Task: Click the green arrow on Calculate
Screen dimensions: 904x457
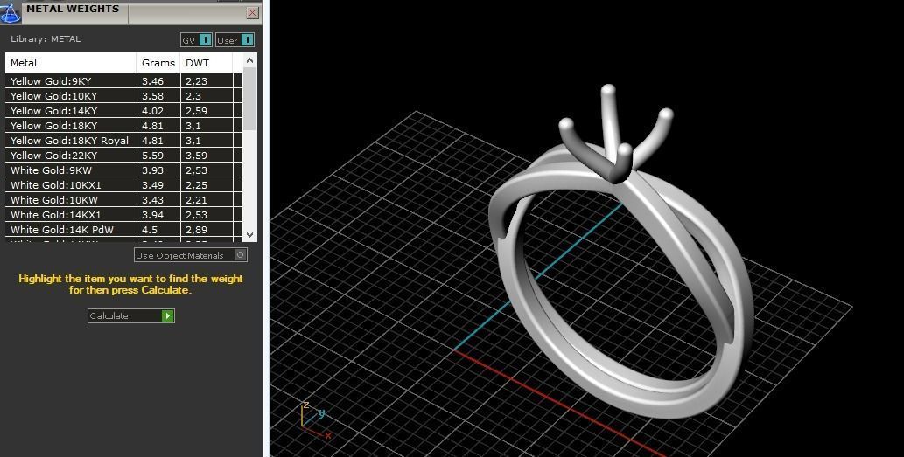Action: (167, 315)
